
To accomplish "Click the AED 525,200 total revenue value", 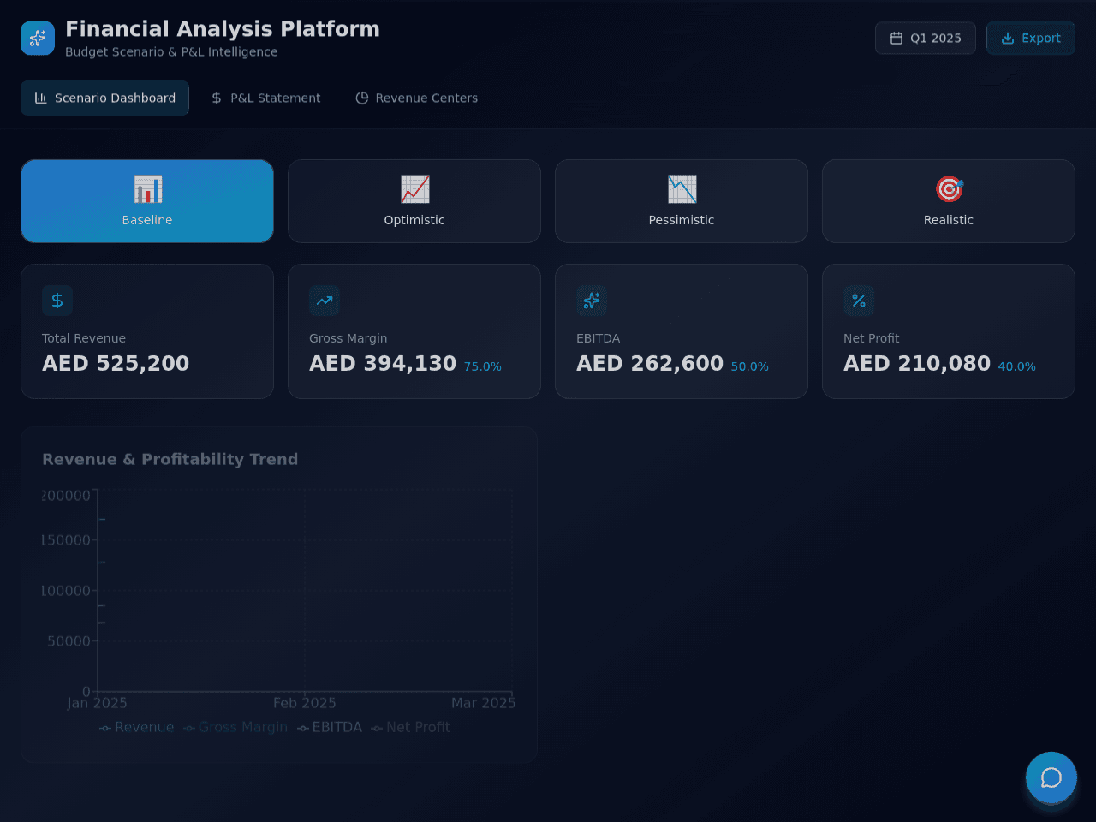I will 116,364.
